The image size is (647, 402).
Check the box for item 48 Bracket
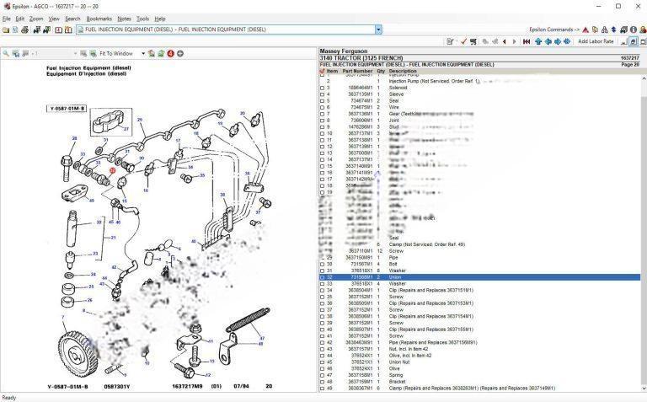click(323, 382)
